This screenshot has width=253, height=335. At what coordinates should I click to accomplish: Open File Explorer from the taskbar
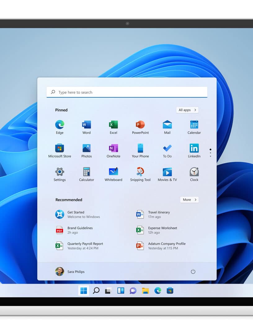click(x=145, y=291)
